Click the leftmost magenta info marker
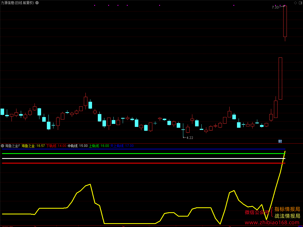The height and width of the screenshot is (227, 303). (95, 5)
